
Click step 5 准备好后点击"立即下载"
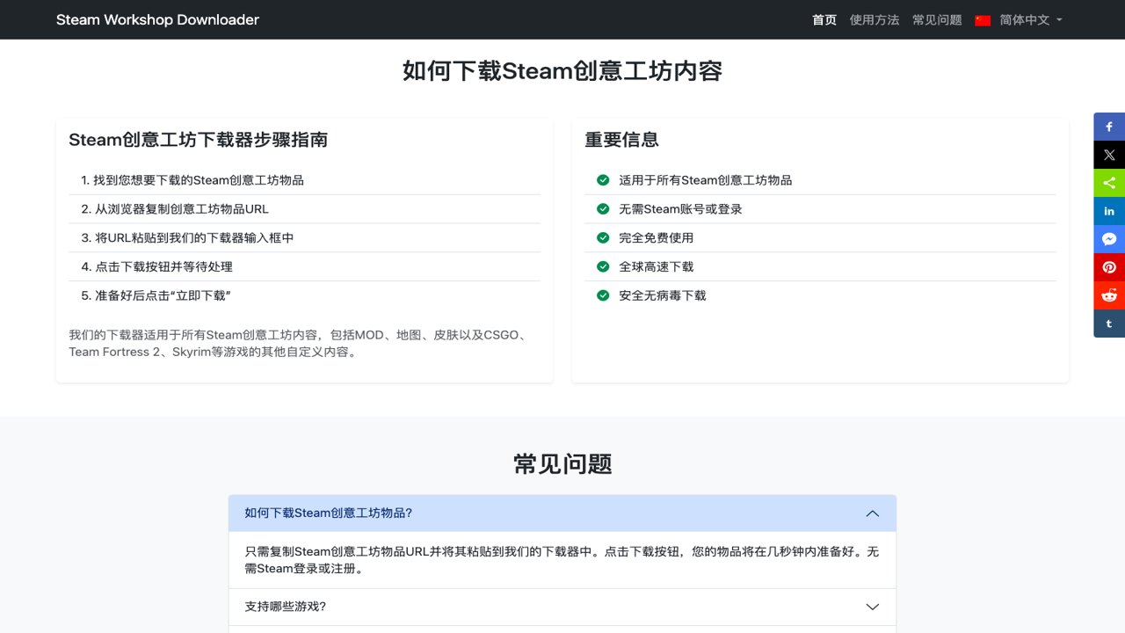[304, 295]
